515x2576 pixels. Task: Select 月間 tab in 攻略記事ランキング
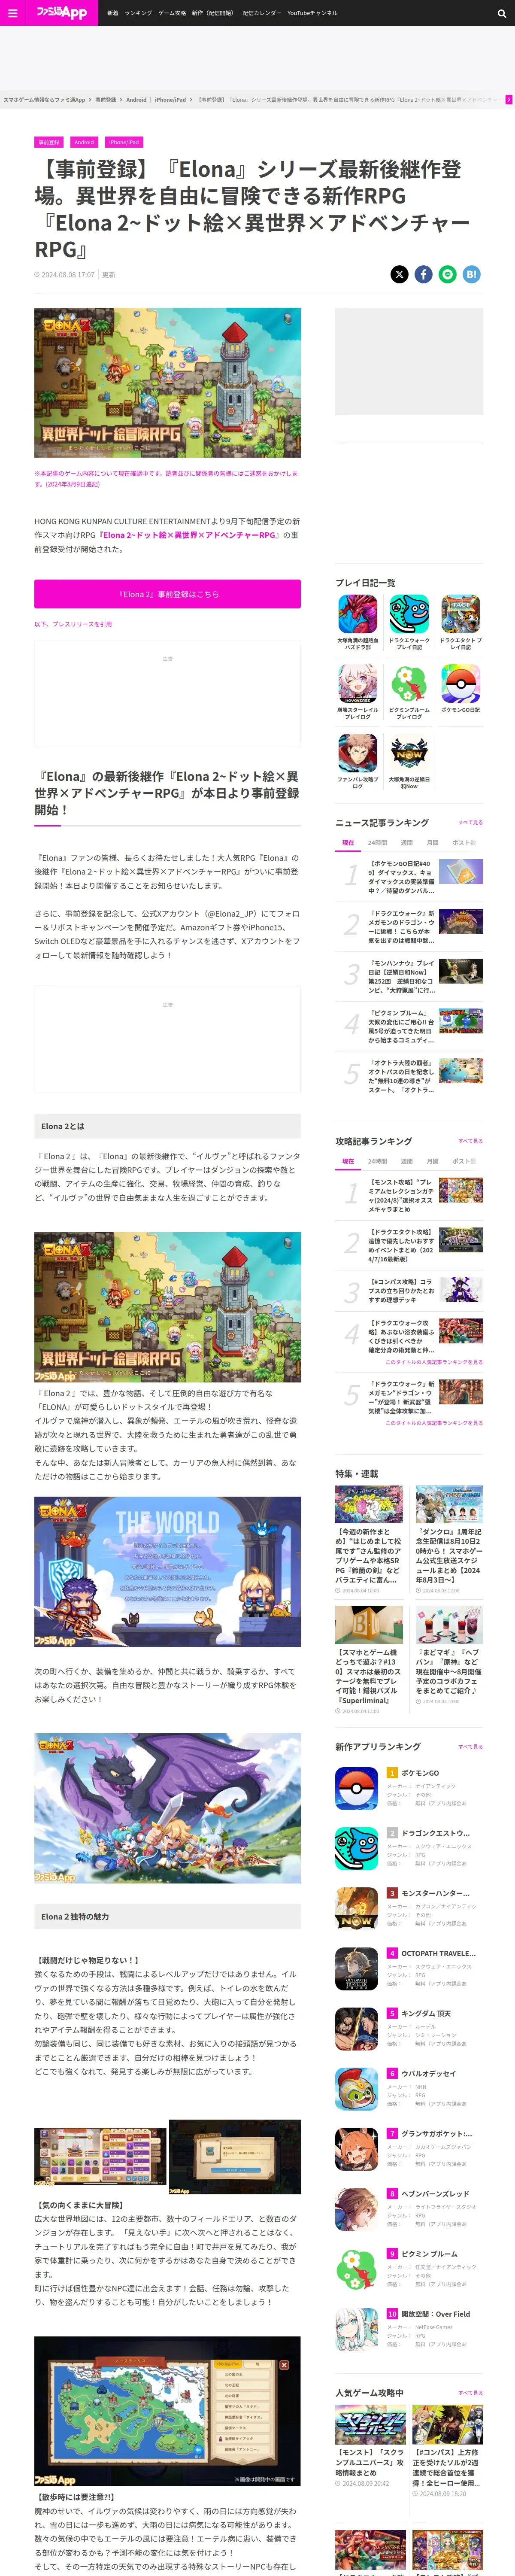[x=433, y=1161]
